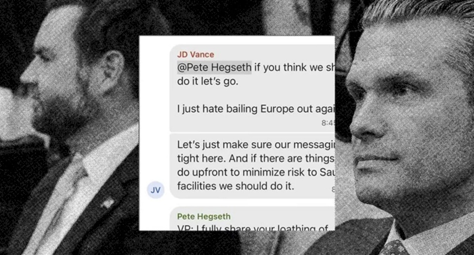Select the 'facilities we should do it.' line
Image resolution: width=474 pixels, height=255 pixels.
(x=236, y=186)
